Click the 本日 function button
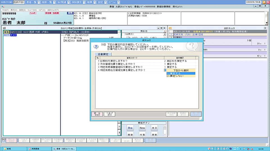The height and width of the screenshot is (151, 270). click(x=154, y=128)
